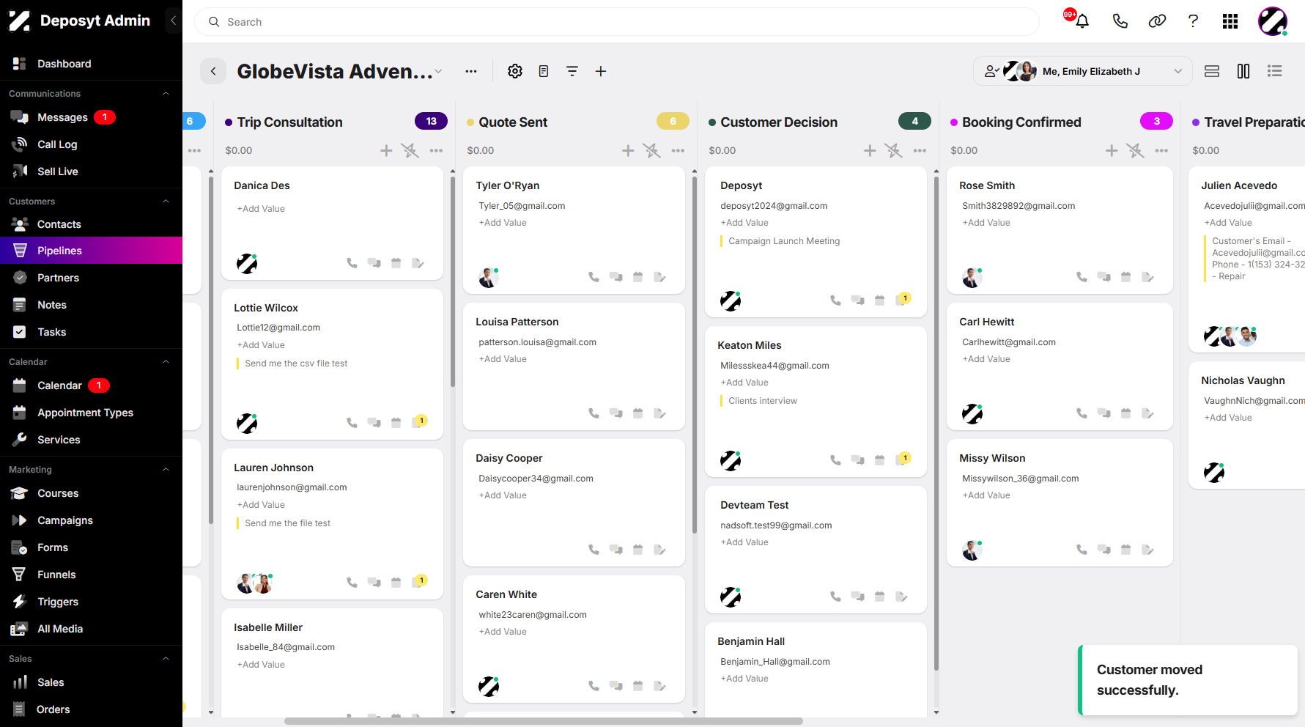Viewport: 1305px width, 727px height.
Task: Click the phone dialer icon in top bar
Action: [1120, 21]
